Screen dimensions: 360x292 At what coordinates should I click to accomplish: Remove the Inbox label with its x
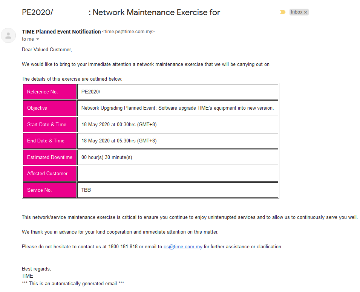click(305, 12)
